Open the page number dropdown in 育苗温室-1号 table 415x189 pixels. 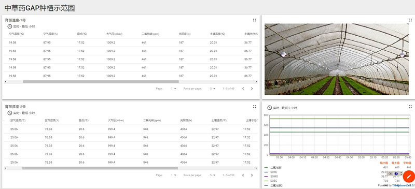[x=174, y=89]
